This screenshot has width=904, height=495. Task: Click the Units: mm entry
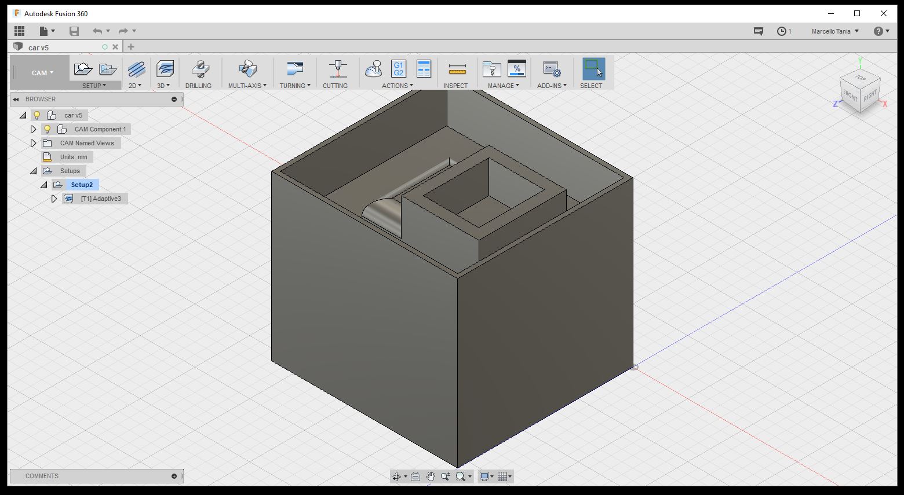pyautogui.click(x=74, y=157)
